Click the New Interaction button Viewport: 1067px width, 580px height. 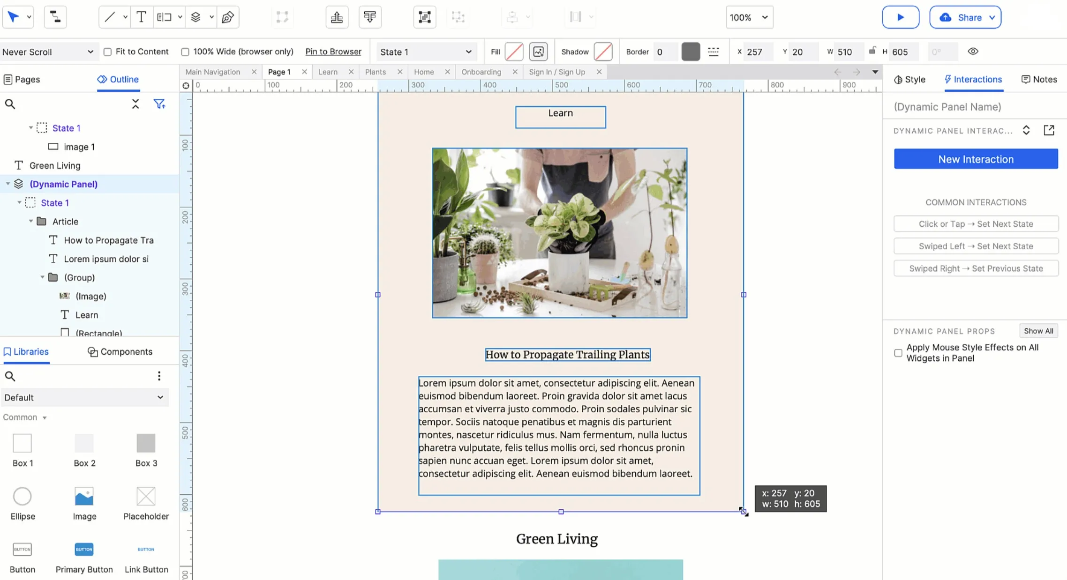[976, 159]
